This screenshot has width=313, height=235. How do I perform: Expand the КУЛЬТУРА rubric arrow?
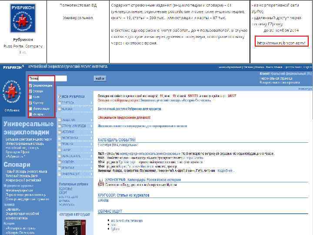tap(91, 162)
